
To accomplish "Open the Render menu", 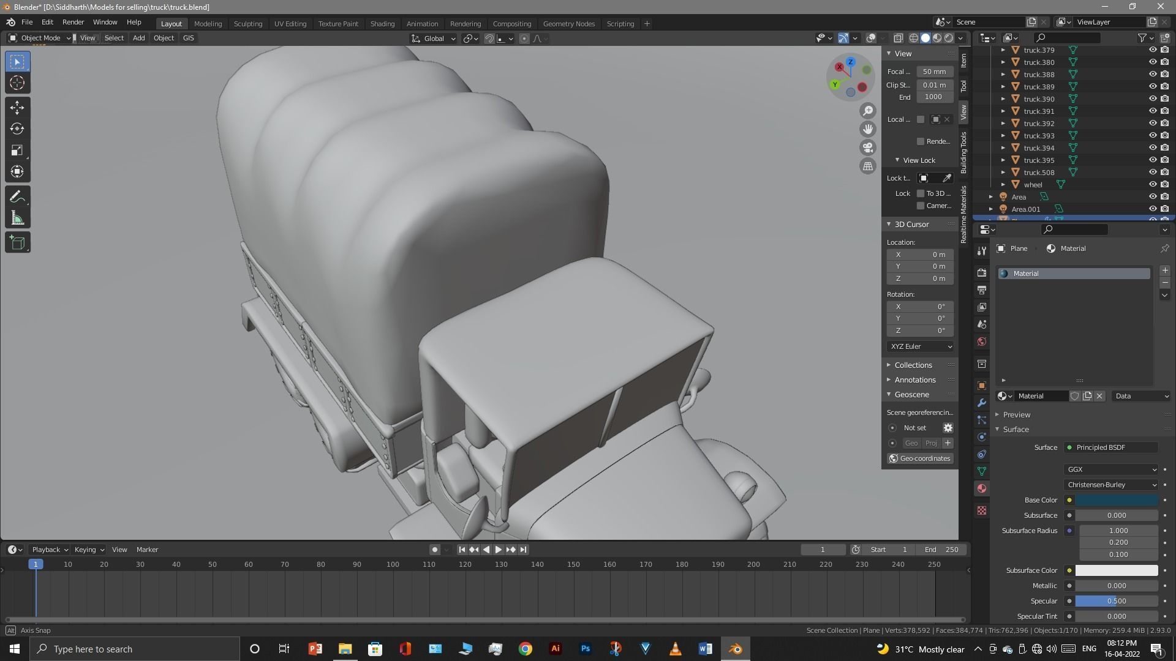I will [x=73, y=22].
